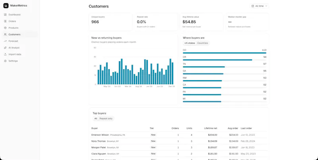Click the Settings gear icon
Image resolution: width=318 pixels, height=160 pixels.
(5, 61)
